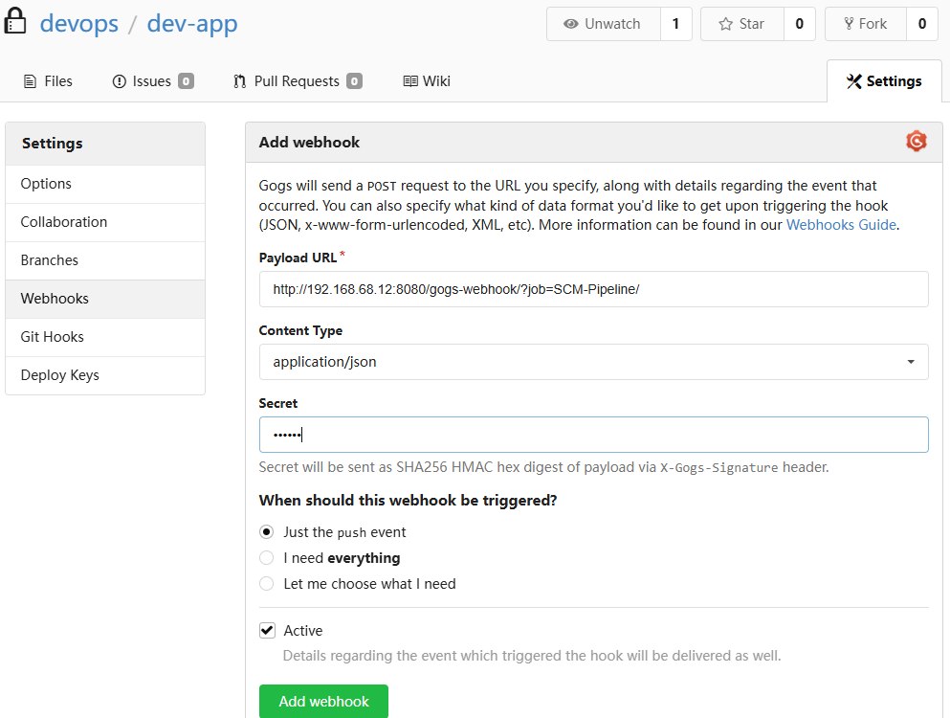Click the Wiki tab book icon
The height and width of the screenshot is (718, 950).
[x=410, y=81]
